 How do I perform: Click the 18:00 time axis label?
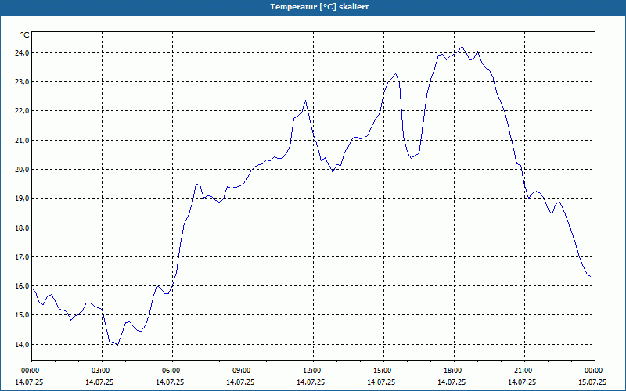click(455, 371)
